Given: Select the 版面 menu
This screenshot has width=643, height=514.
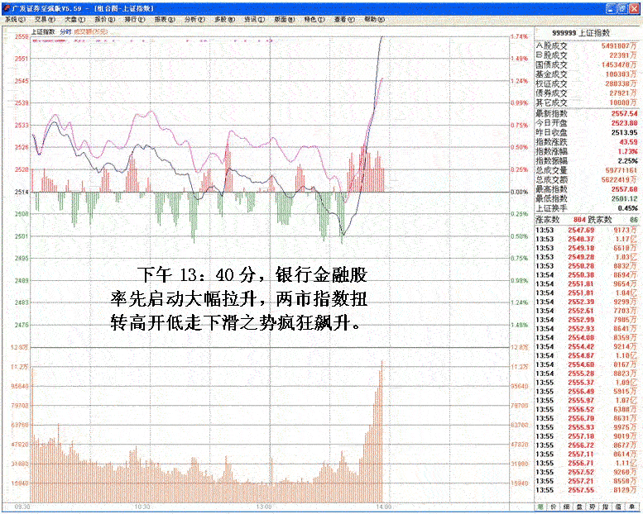Looking at the screenshot, I should pos(284,18).
